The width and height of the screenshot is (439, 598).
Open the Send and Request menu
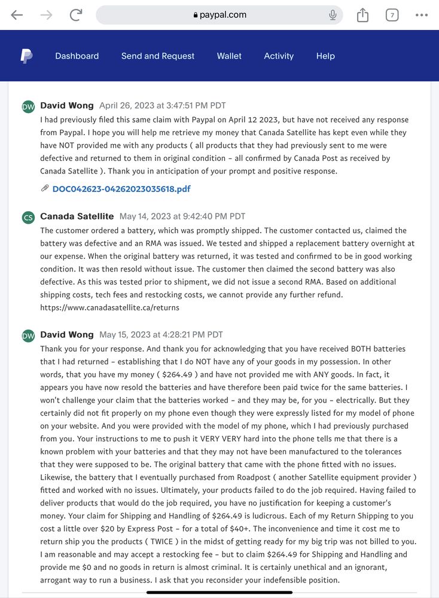pyautogui.click(x=158, y=56)
